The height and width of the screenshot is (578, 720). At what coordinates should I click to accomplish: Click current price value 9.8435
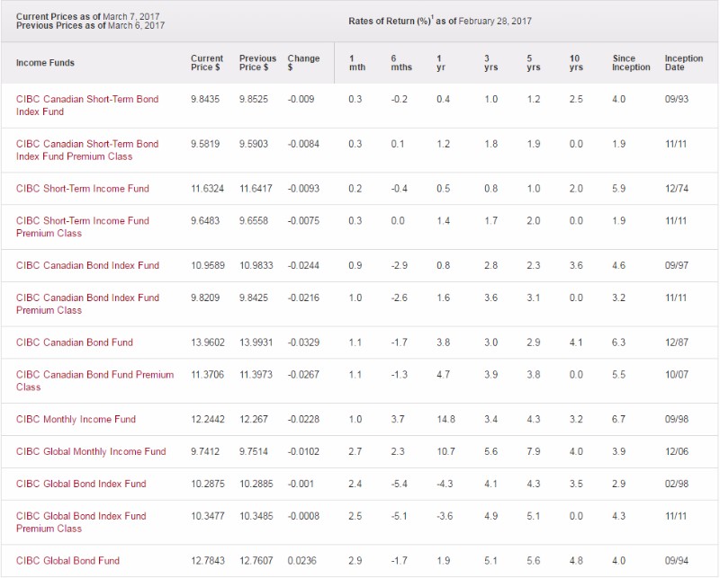coord(205,100)
